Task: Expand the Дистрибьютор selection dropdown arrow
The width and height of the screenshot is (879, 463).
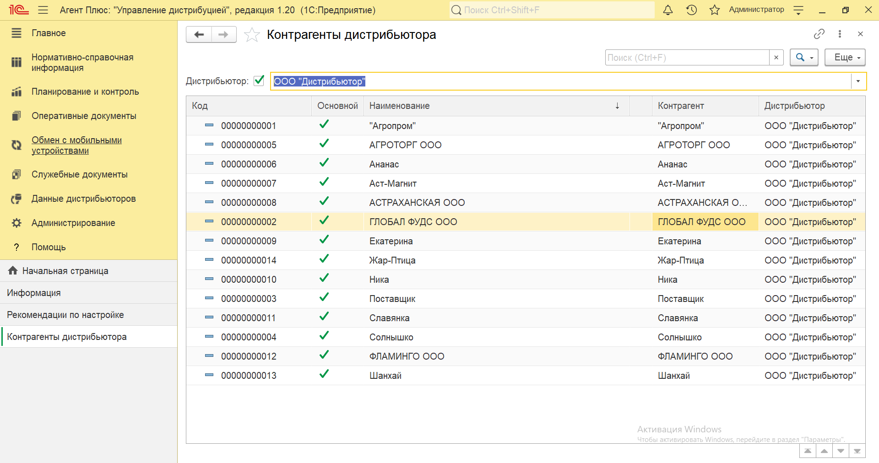Action: (858, 81)
